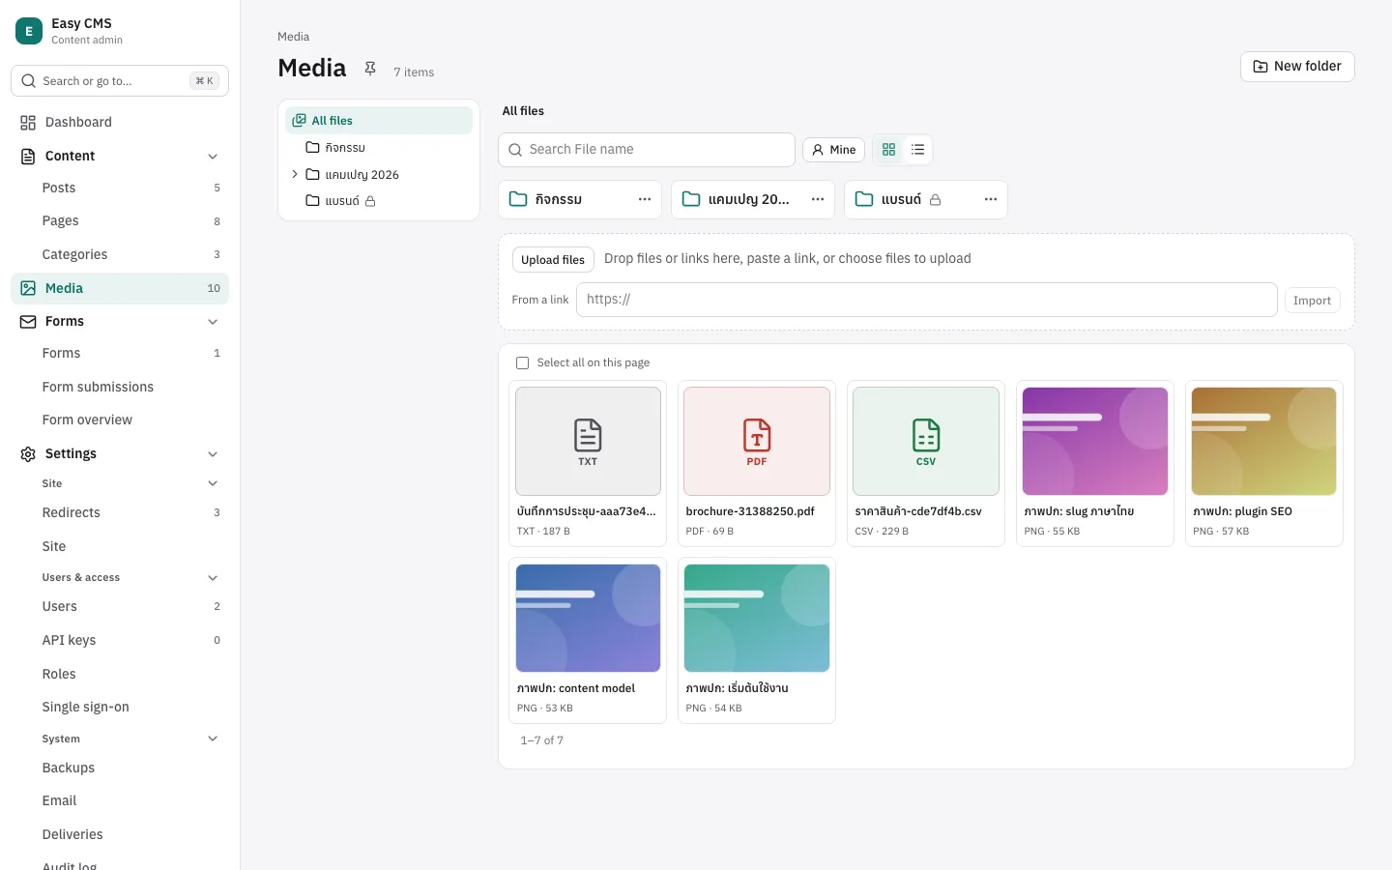
Task: Collapse the Forms sidebar section
Action: (213, 322)
